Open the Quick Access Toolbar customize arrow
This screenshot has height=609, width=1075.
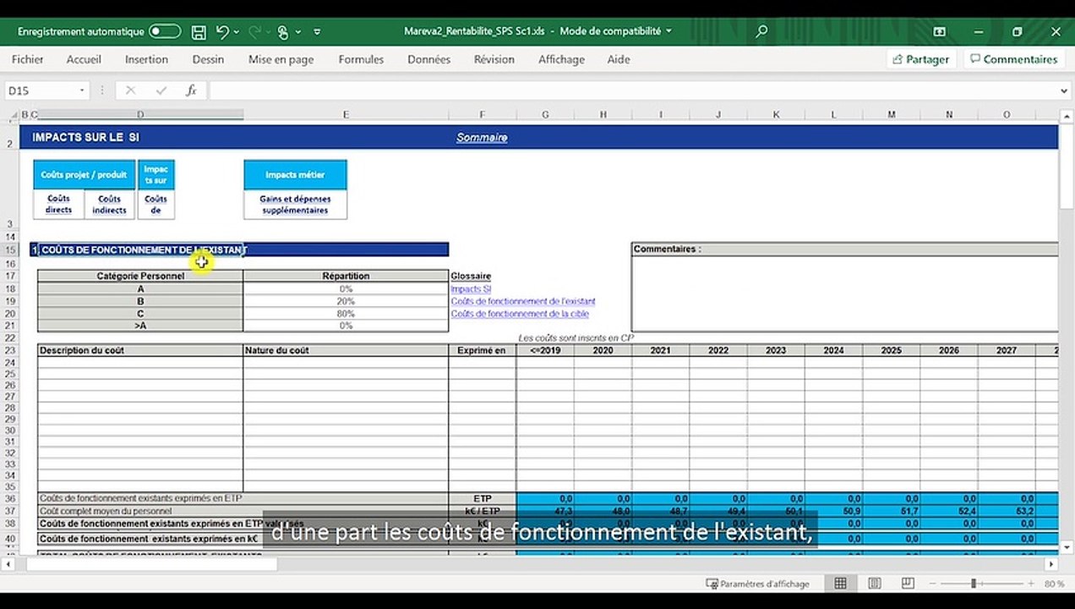click(x=317, y=32)
